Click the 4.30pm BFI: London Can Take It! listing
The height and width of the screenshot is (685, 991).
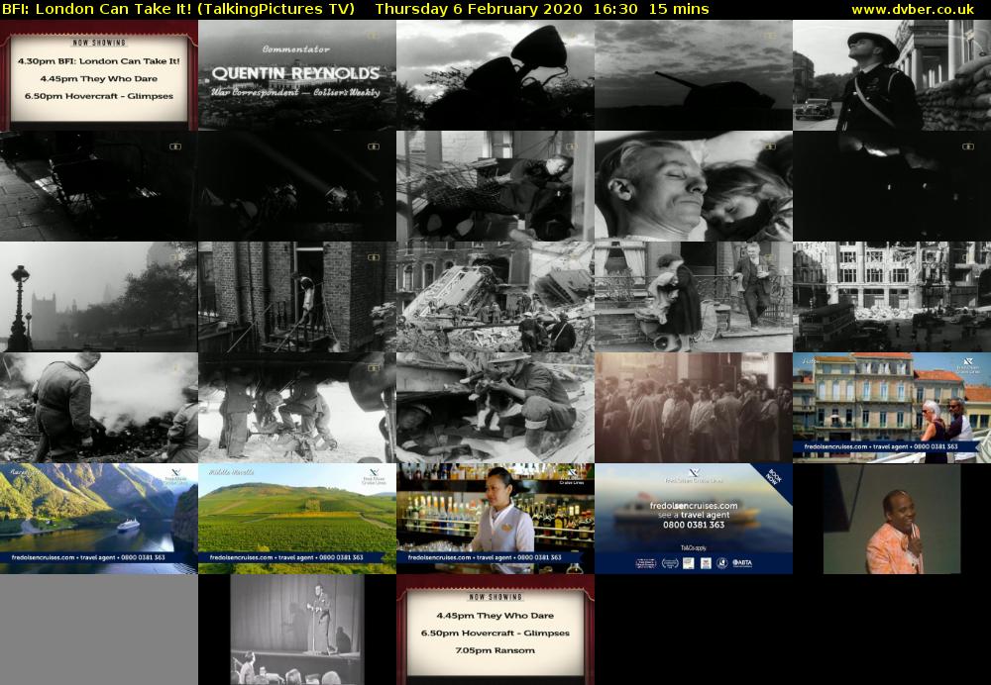[98, 61]
